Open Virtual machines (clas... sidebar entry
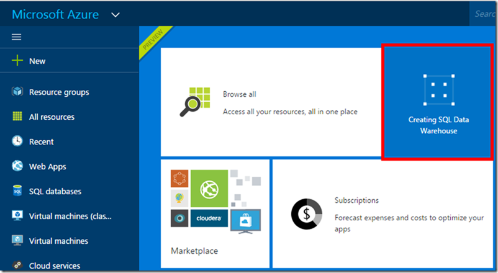 pyautogui.click(x=70, y=216)
